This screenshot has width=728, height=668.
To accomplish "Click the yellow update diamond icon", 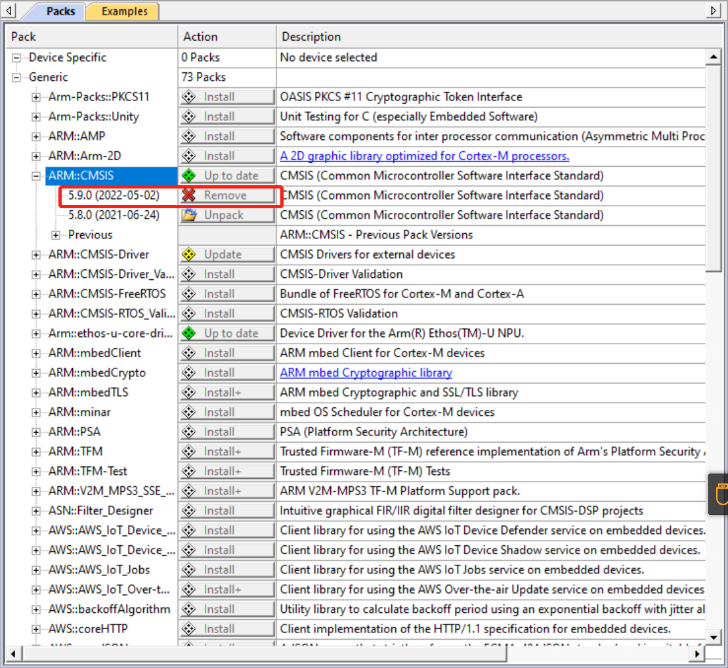I will [189, 255].
